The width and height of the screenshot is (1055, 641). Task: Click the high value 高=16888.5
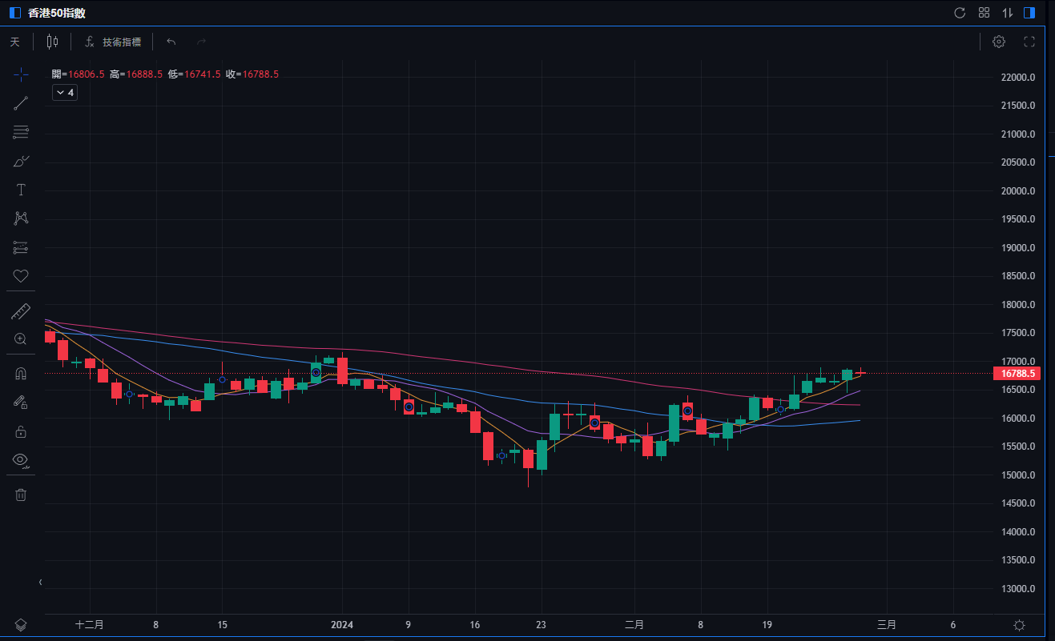(x=136, y=74)
